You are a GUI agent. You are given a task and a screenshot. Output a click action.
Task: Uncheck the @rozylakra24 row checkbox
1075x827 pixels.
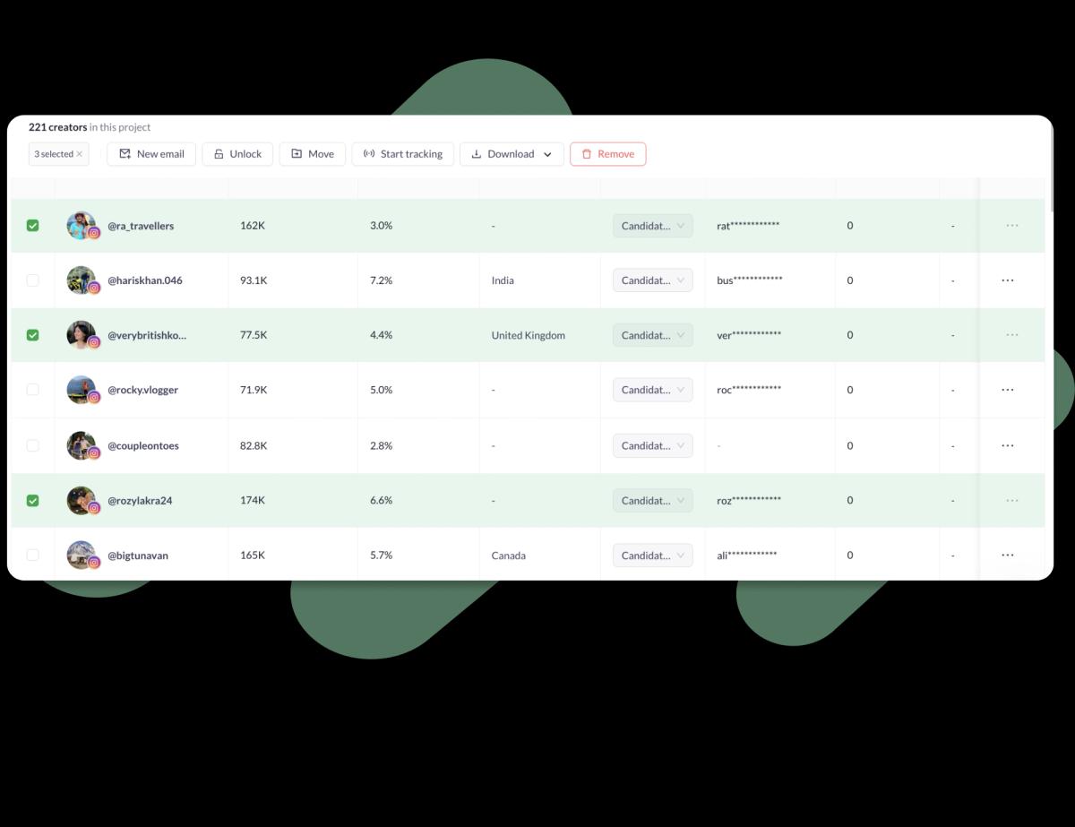(33, 500)
